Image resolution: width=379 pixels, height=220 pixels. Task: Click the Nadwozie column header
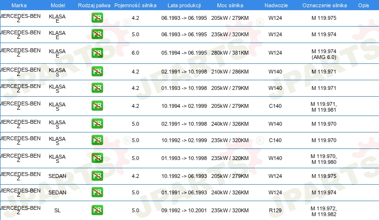(x=276, y=5)
